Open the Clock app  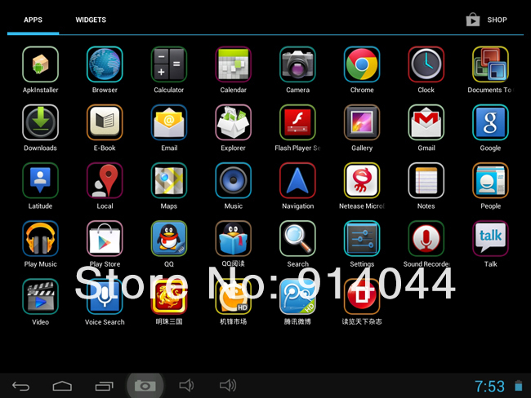click(426, 64)
